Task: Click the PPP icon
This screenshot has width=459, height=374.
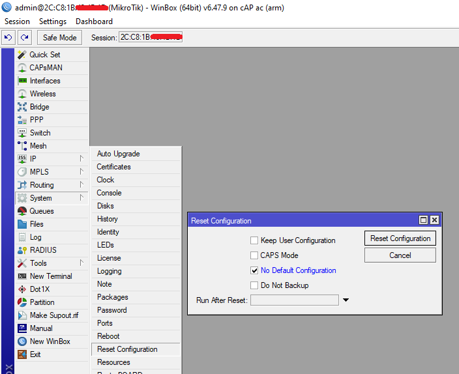Action: click(22, 120)
